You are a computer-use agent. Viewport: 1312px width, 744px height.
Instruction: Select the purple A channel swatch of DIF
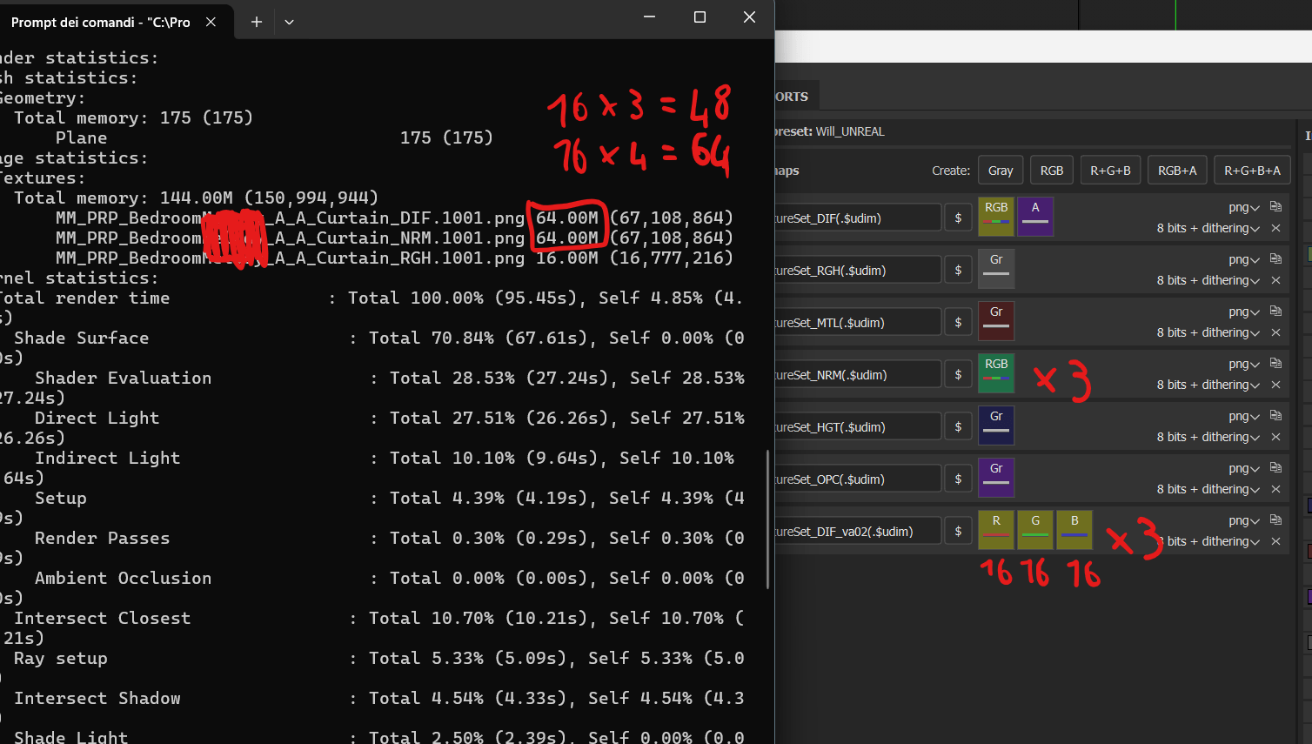click(x=1035, y=217)
